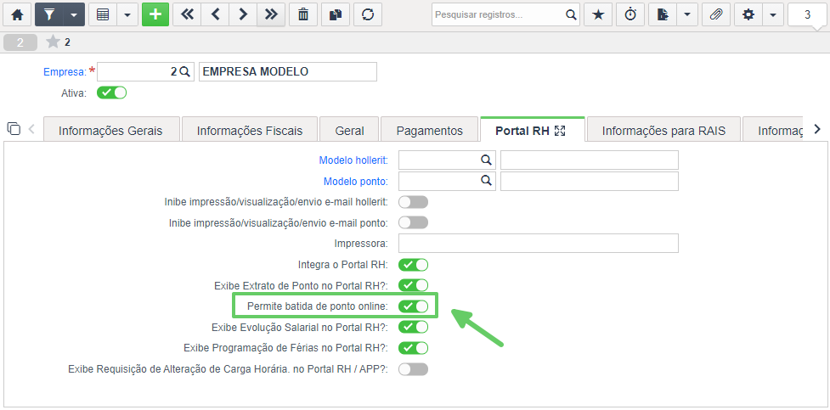Toggle Permite batida de ponto online
830x410 pixels.
(x=414, y=306)
